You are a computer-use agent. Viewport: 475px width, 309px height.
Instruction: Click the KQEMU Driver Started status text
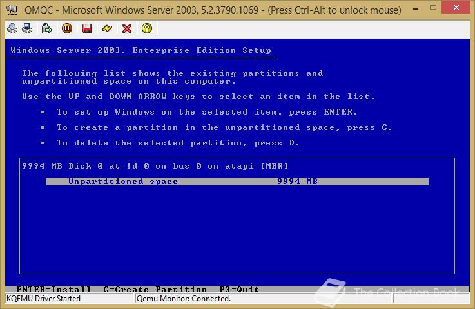[x=43, y=299]
